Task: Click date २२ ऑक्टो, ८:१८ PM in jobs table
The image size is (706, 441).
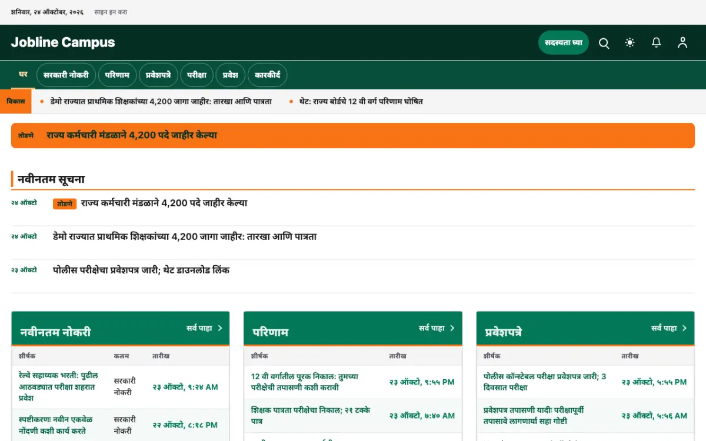Action: (x=185, y=425)
